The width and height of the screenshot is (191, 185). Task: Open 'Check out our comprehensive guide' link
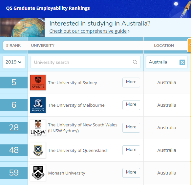88,31
